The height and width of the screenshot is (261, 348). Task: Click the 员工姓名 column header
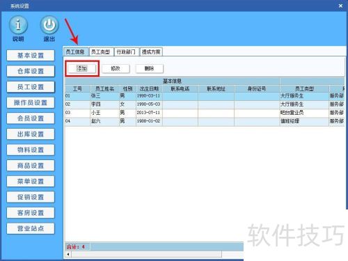(x=104, y=88)
